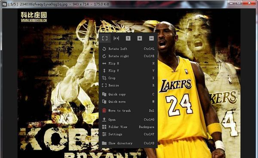
Task: Select Move to trash entry
Action: (128, 110)
